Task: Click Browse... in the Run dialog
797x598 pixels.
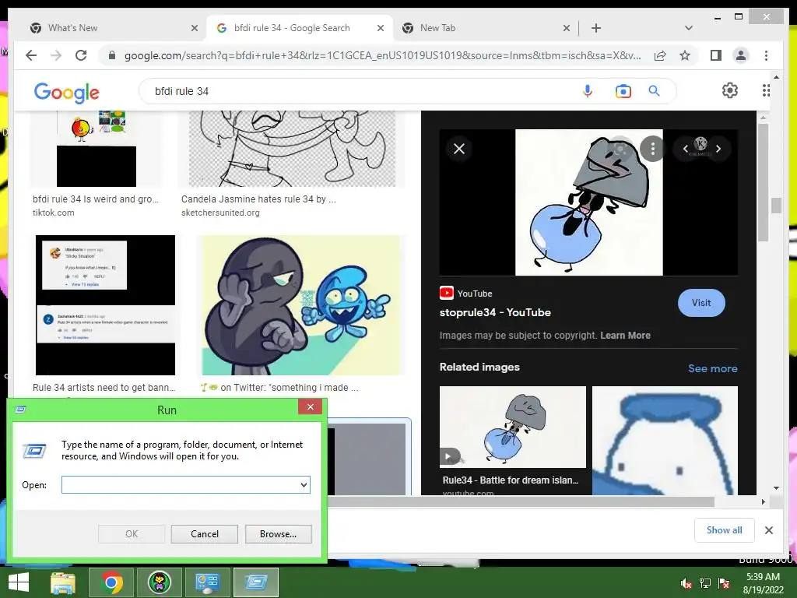Action: coord(278,534)
